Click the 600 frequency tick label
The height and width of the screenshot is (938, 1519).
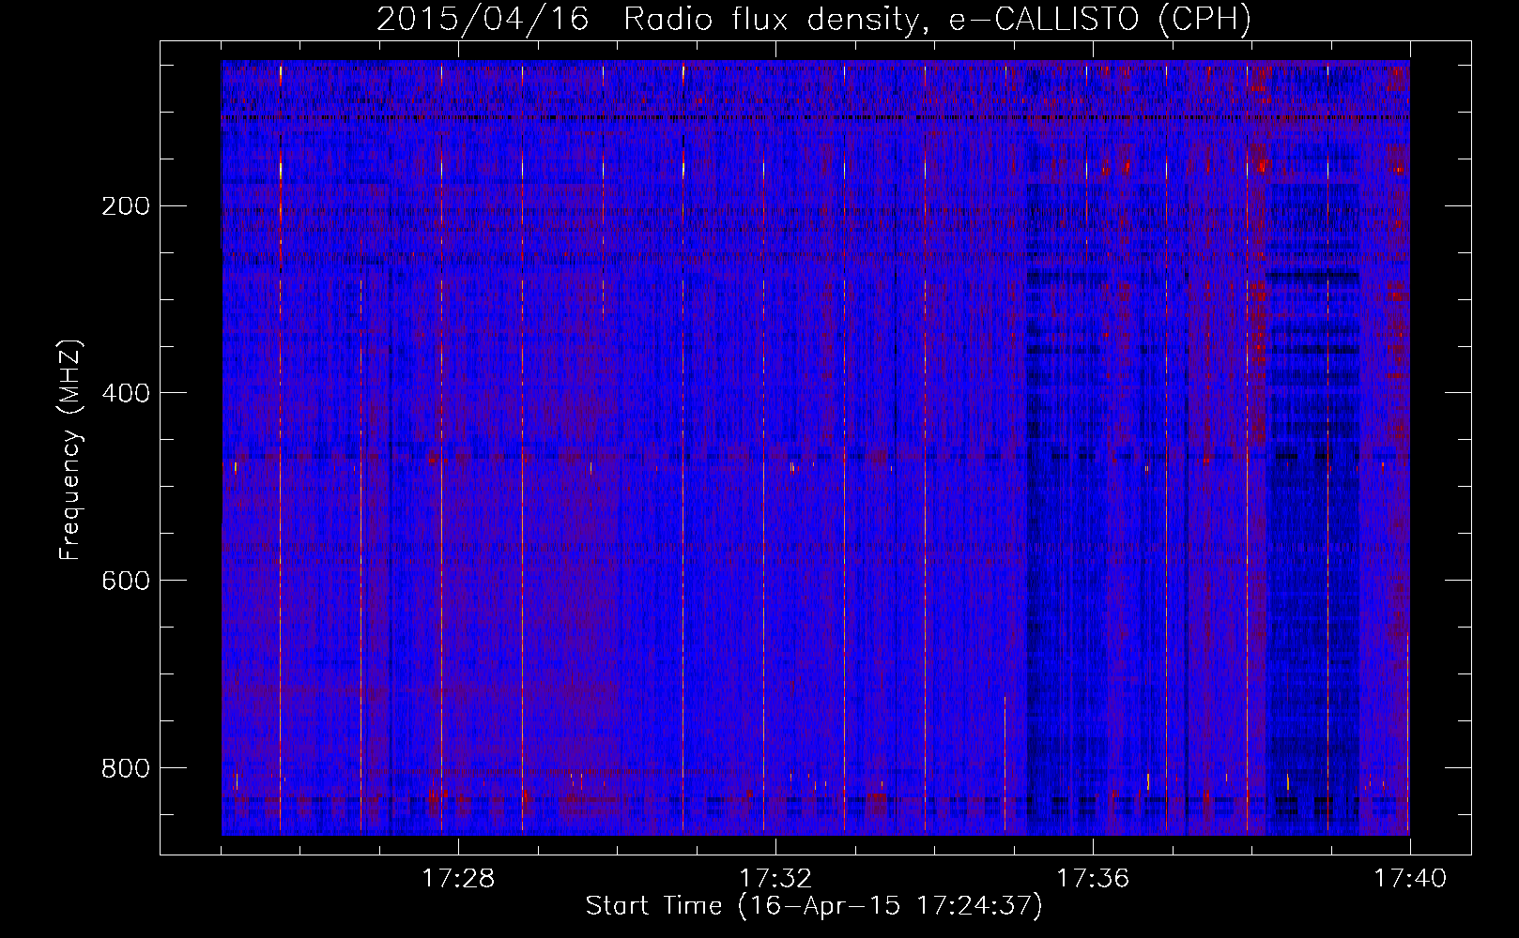coord(126,581)
